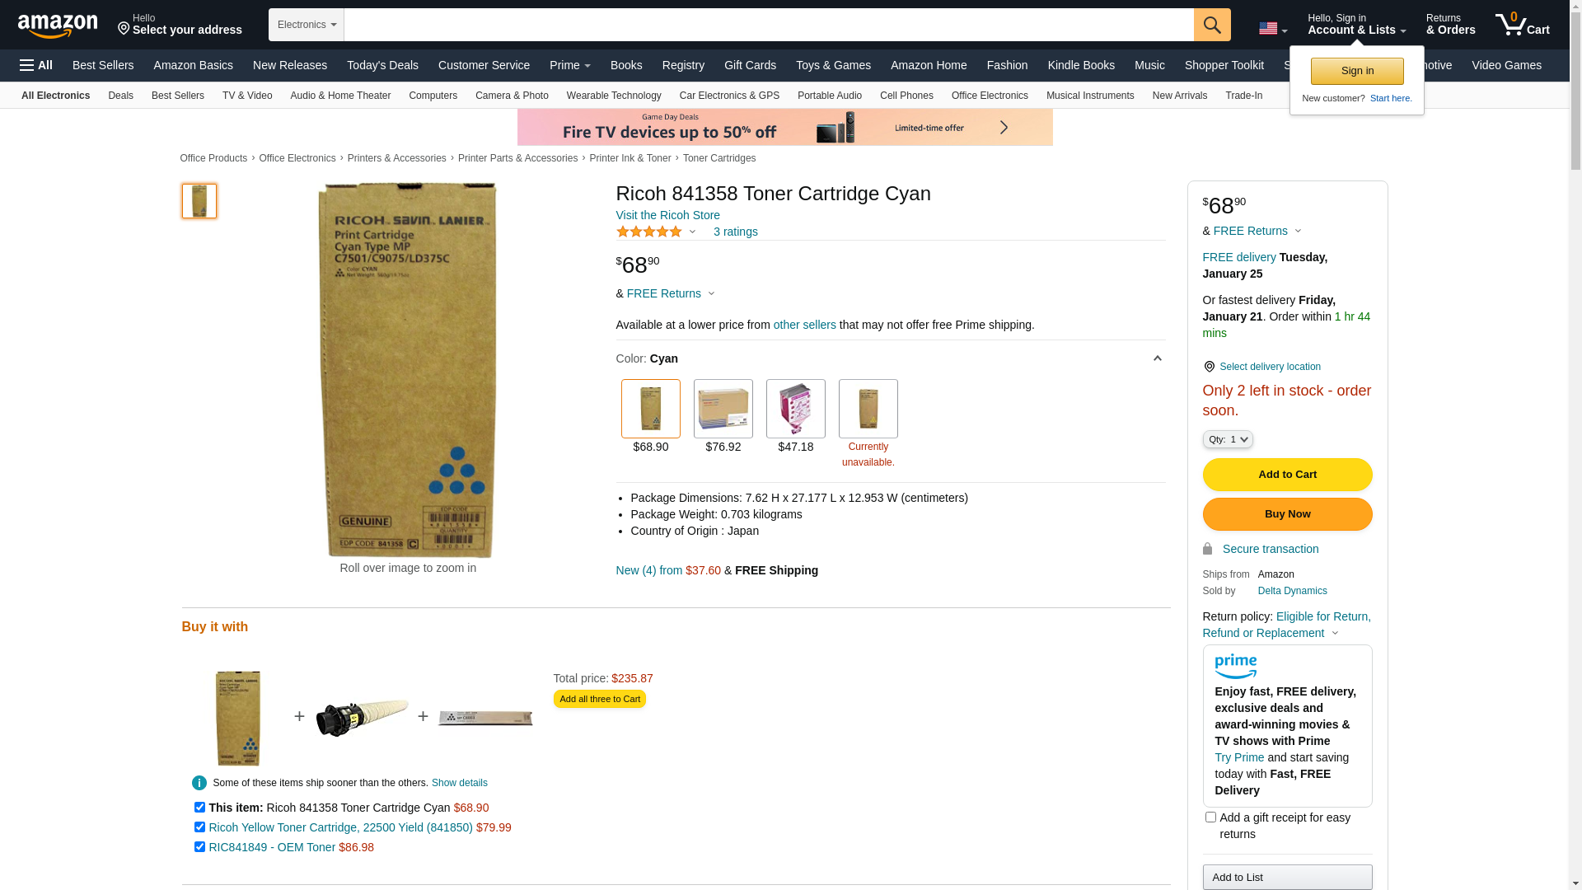The height and width of the screenshot is (890, 1582).
Task: Check the gift receipt checkbox
Action: pyautogui.click(x=1210, y=817)
